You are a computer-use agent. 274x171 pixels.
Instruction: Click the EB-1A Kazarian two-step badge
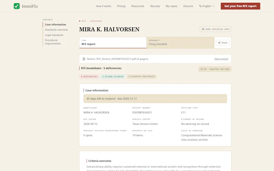(x=215, y=69)
